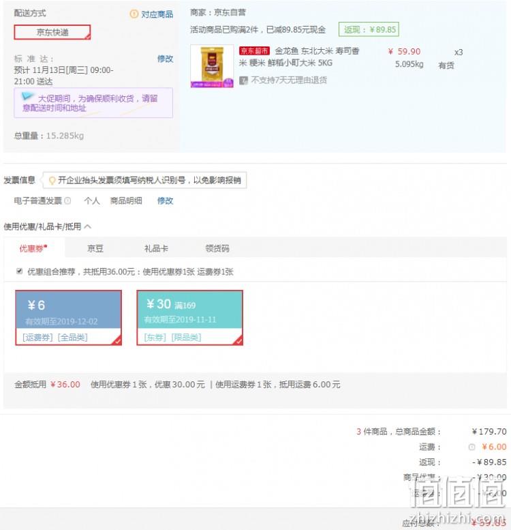Viewport: 511px width, 530px height.
Task: Modify invoice info via 修改 link
Action: pyautogui.click(x=165, y=201)
